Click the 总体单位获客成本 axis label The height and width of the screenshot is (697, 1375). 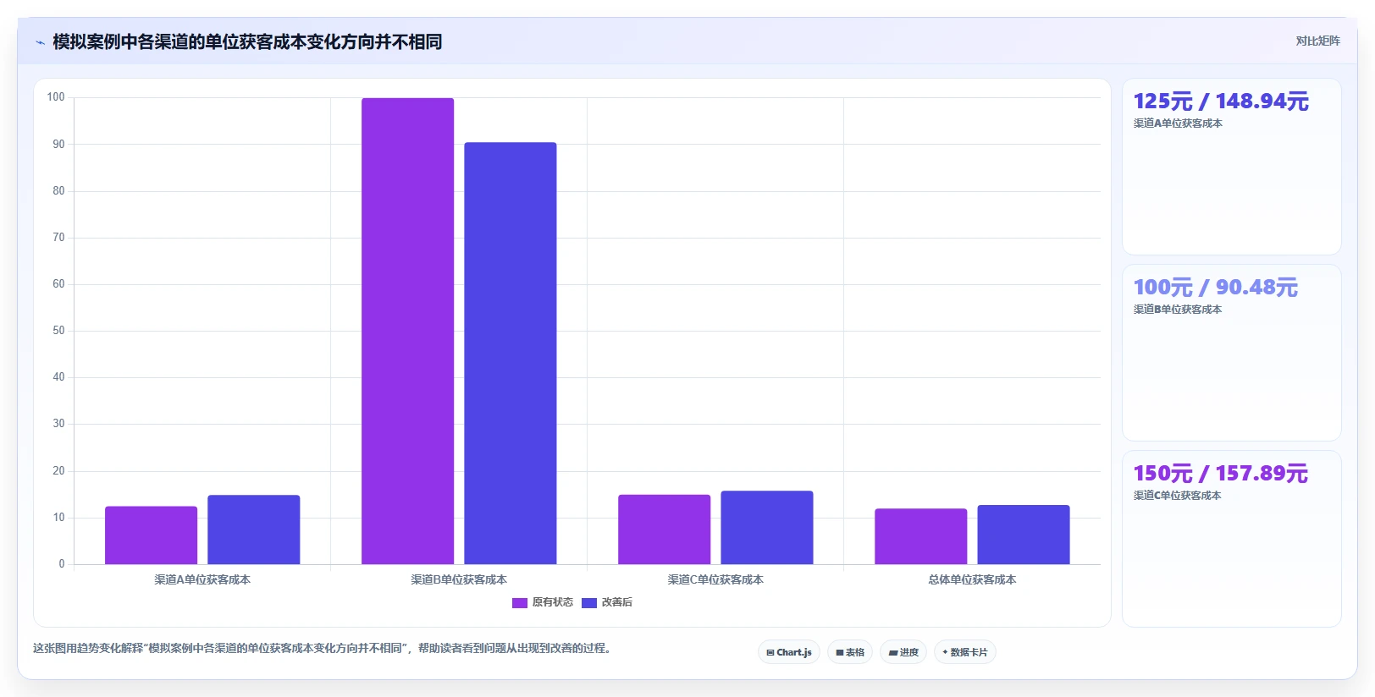(972, 579)
